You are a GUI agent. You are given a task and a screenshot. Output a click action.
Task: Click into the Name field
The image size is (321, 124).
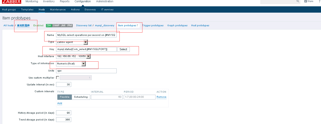[86, 35]
